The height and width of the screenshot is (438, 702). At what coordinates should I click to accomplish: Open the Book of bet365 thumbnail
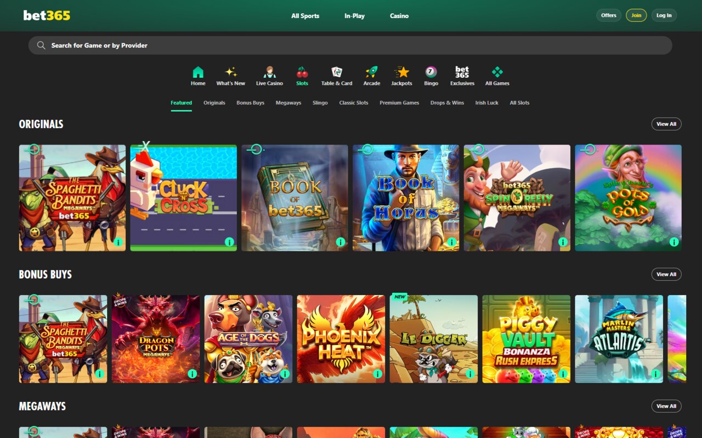pyautogui.click(x=295, y=198)
